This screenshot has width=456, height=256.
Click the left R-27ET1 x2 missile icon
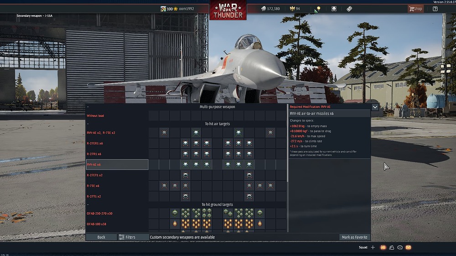click(x=186, y=175)
